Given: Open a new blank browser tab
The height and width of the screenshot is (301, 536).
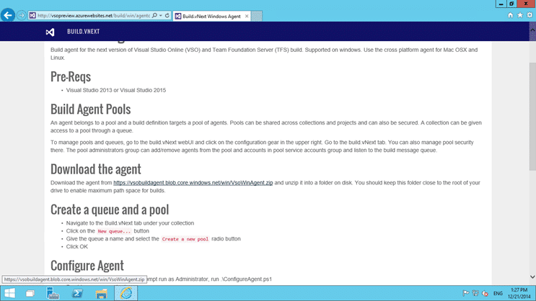Looking at the screenshot, I should (x=257, y=16).
